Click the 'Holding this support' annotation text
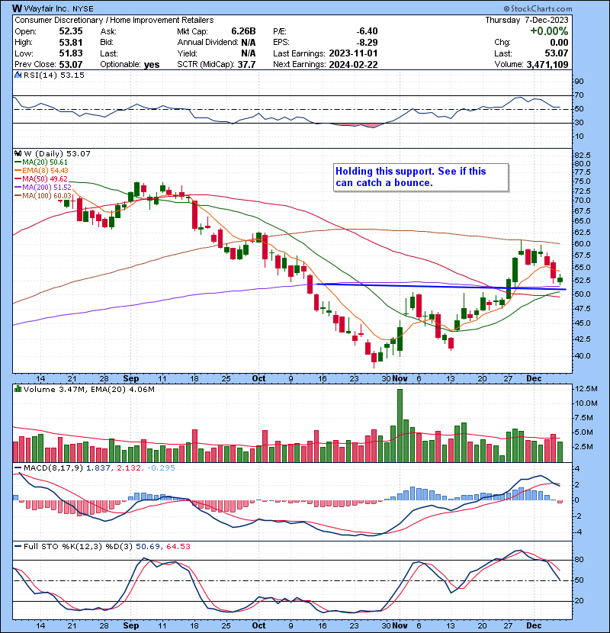 [410, 177]
